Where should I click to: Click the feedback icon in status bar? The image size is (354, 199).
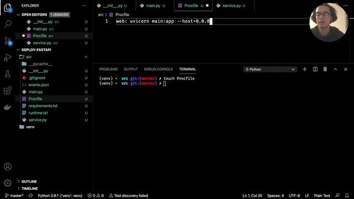point(337,196)
